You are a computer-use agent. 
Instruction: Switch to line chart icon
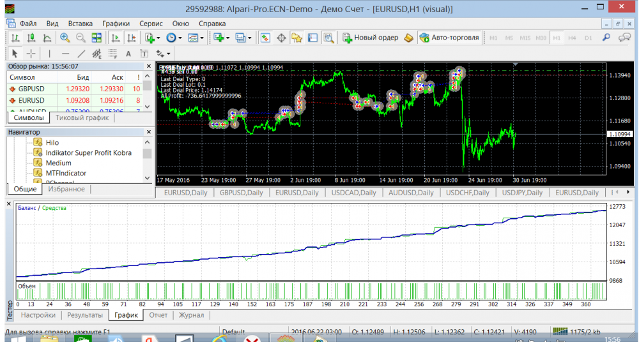pos(47,38)
